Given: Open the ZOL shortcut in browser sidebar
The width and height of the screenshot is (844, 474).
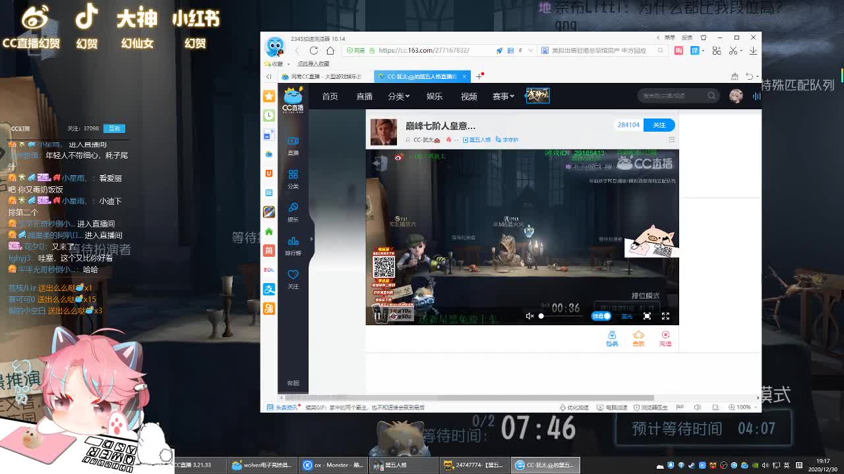Looking at the screenshot, I should click(x=269, y=270).
